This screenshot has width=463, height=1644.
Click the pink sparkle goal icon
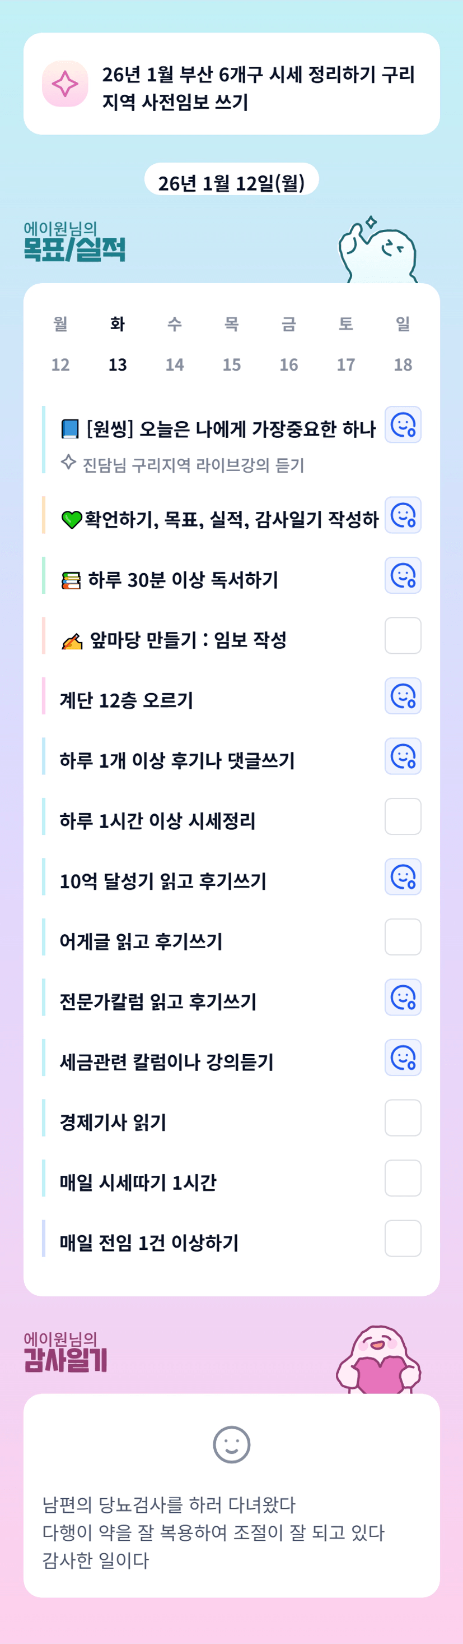(65, 84)
